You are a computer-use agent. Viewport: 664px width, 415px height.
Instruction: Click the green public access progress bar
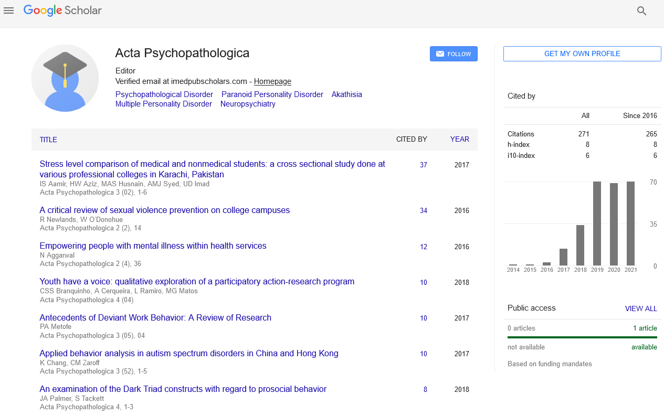click(582, 337)
